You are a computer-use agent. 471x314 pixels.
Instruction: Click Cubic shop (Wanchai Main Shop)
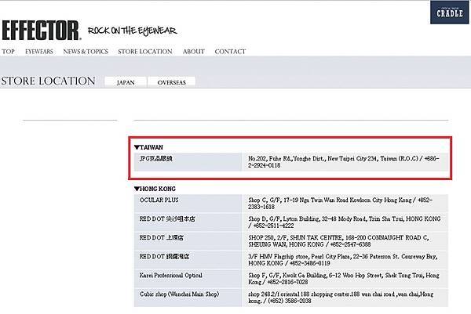click(179, 294)
